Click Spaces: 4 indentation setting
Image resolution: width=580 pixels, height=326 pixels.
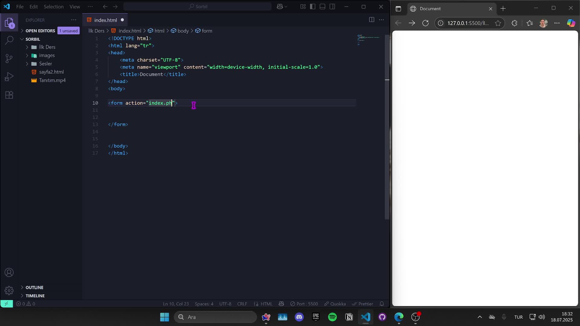tap(204, 304)
